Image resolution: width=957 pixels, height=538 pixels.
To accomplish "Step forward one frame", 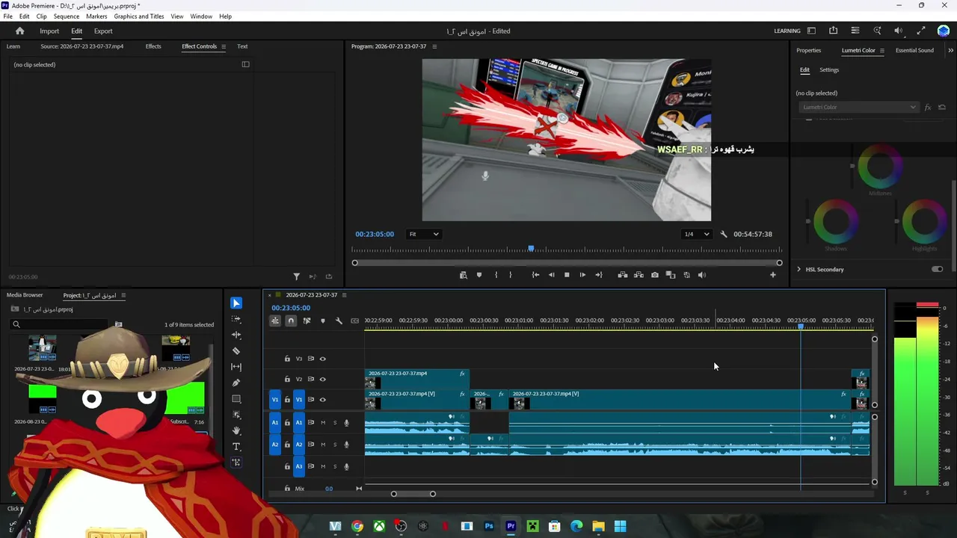I will tap(582, 275).
